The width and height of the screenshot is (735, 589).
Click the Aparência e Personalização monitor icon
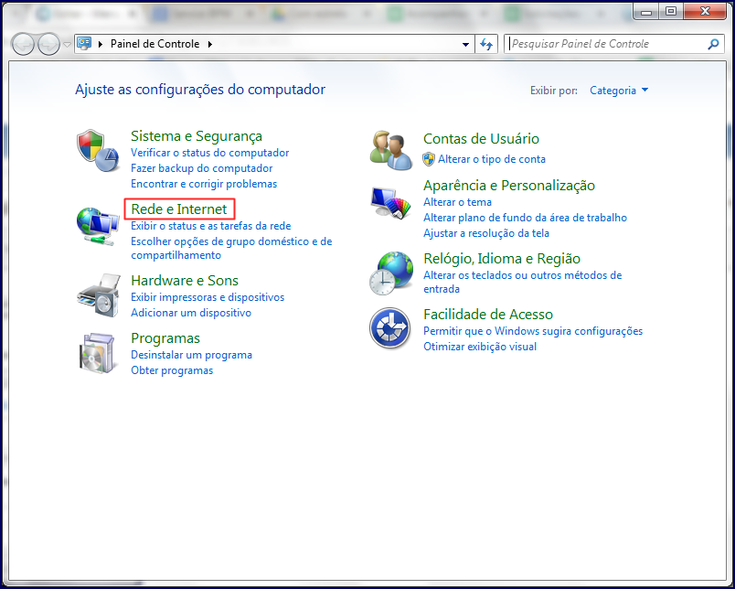point(390,203)
